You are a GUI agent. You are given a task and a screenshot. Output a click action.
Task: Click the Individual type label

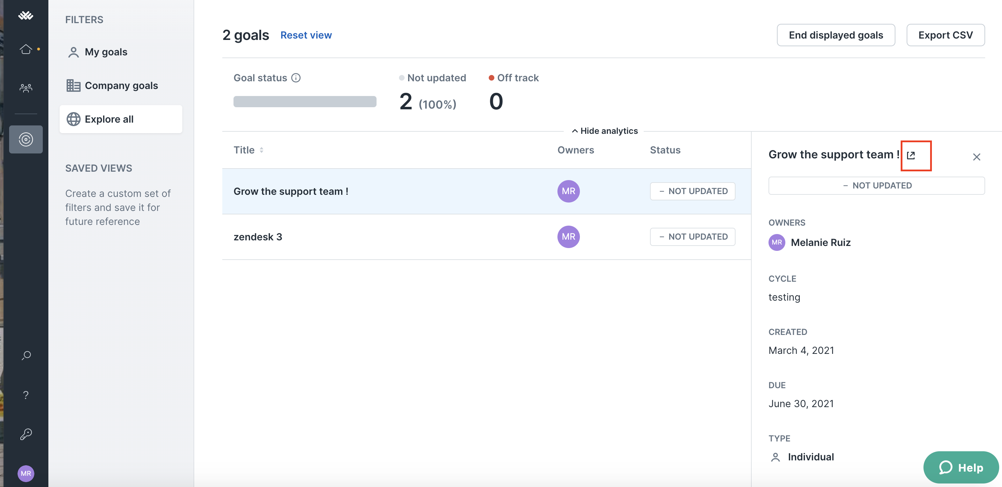click(x=811, y=457)
